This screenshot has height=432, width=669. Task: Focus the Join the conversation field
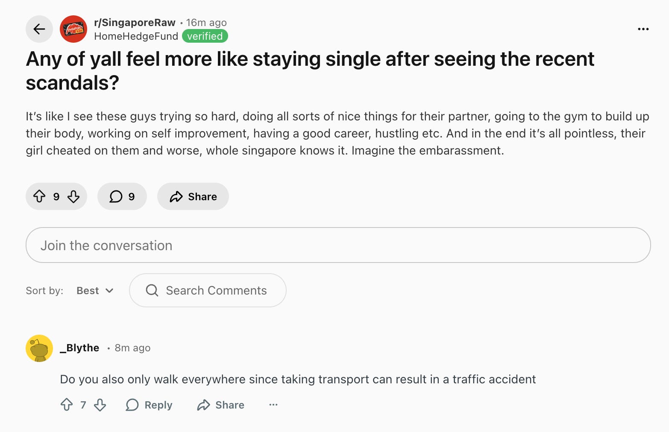tap(338, 245)
